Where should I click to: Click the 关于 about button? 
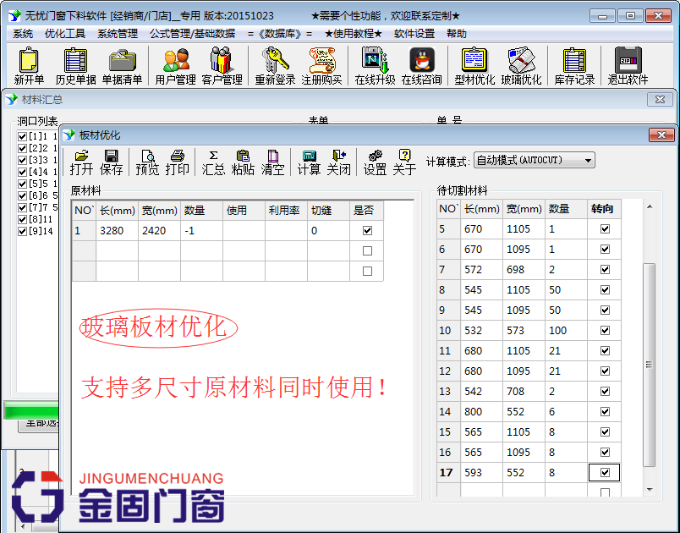pos(404,161)
